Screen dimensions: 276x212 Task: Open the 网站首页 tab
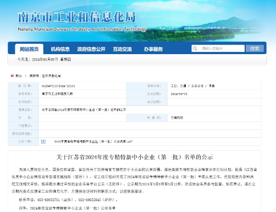(x=29, y=49)
